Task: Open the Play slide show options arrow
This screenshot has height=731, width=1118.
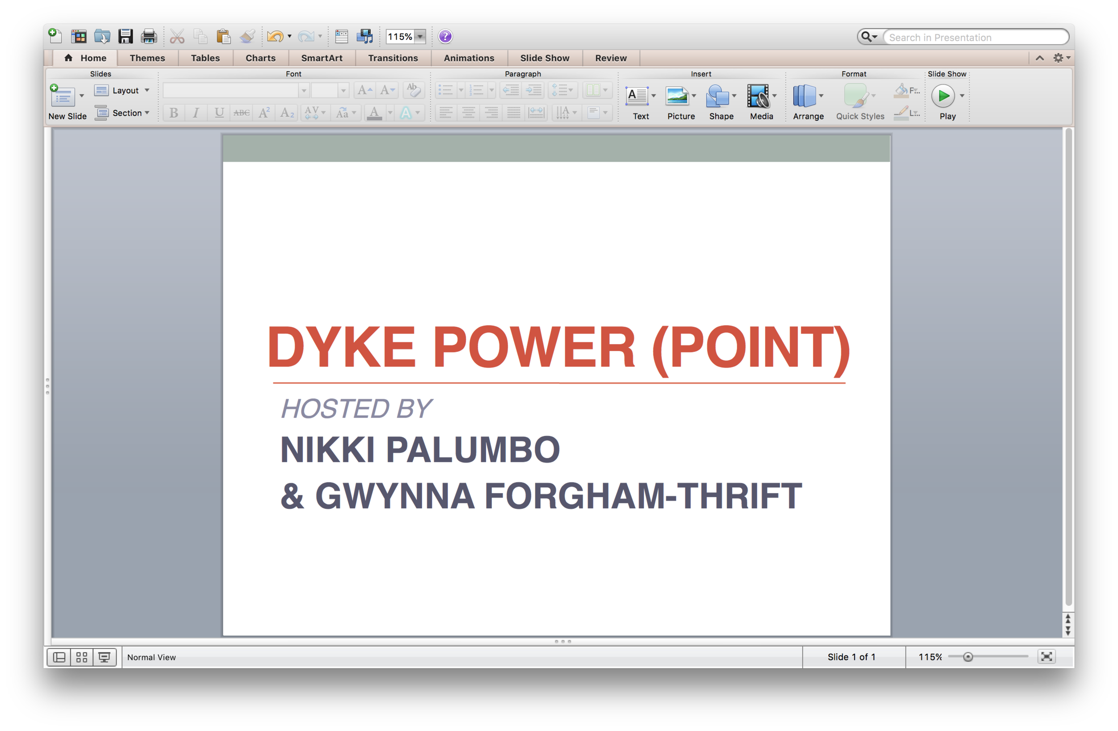Action: pos(961,96)
